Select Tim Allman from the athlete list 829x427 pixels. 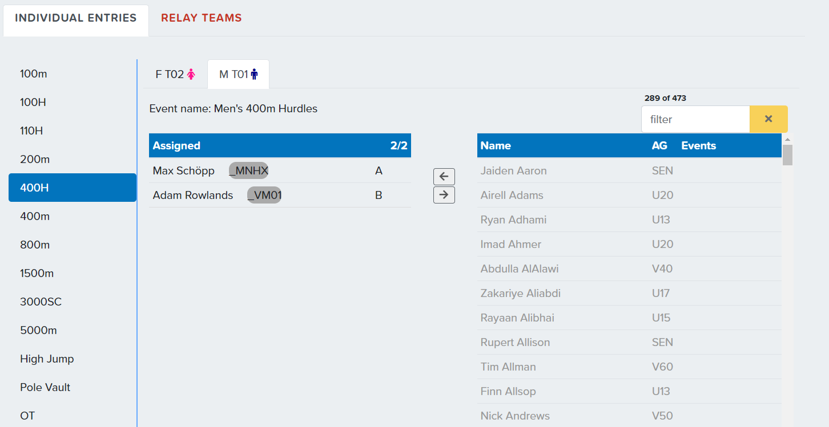(508, 367)
